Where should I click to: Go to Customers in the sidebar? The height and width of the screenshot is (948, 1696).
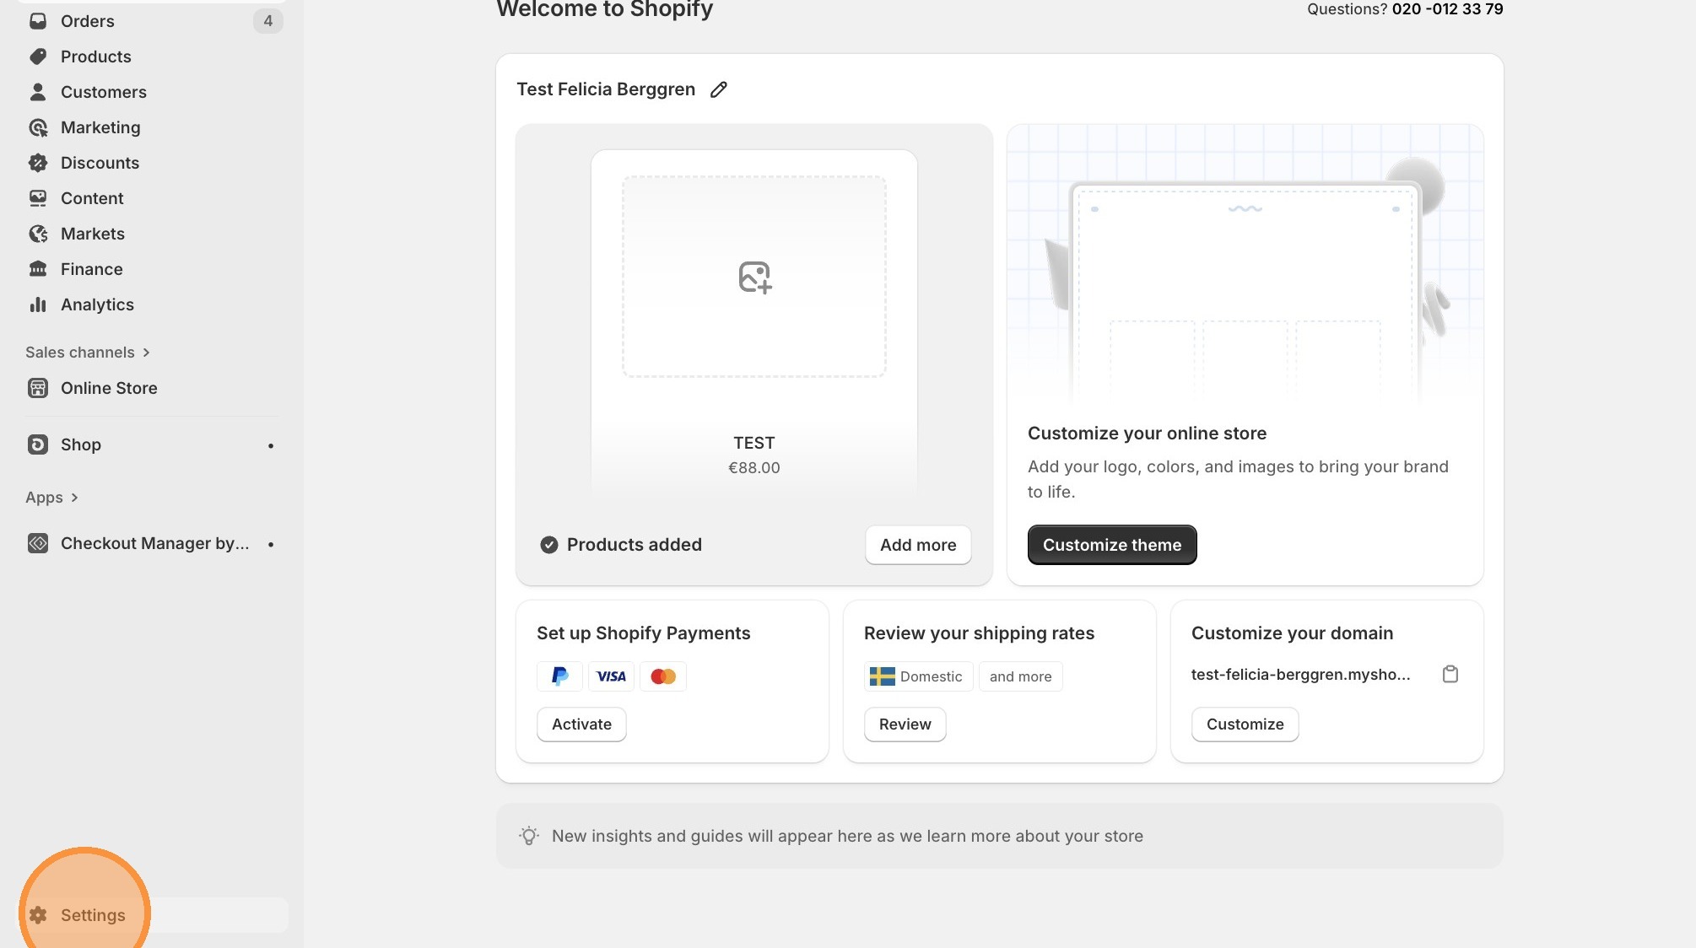pos(103,92)
